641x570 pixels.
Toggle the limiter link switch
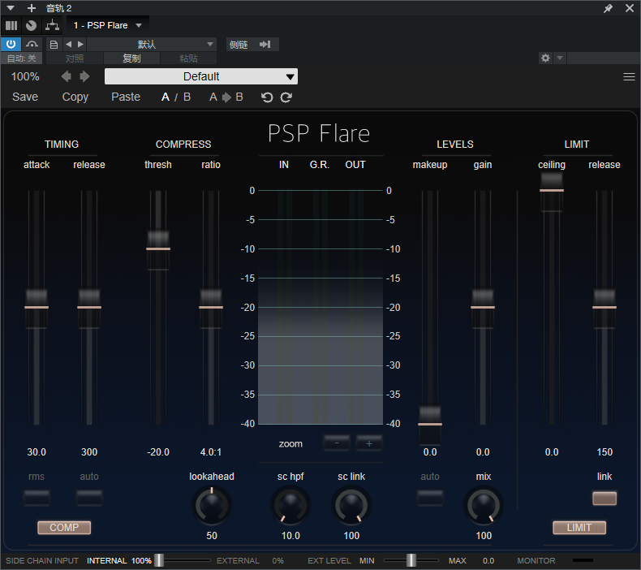point(604,498)
